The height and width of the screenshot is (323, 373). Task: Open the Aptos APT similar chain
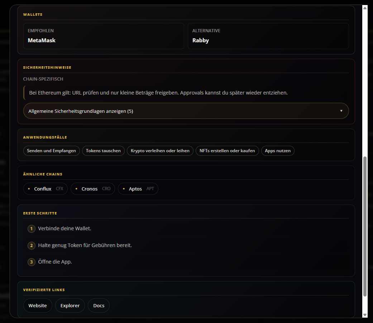click(x=138, y=189)
